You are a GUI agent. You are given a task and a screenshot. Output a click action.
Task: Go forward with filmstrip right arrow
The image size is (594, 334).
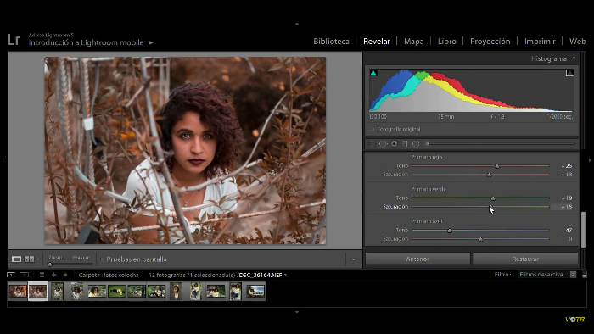click(65, 275)
